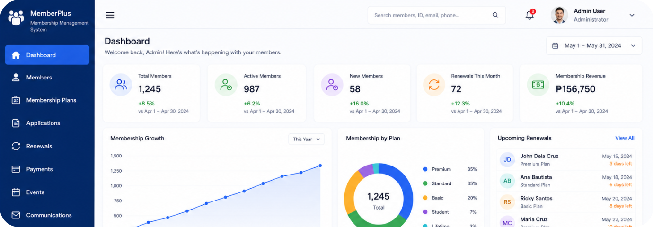
Task: Click the Premium legend dot
Action: pyautogui.click(x=425, y=169)
